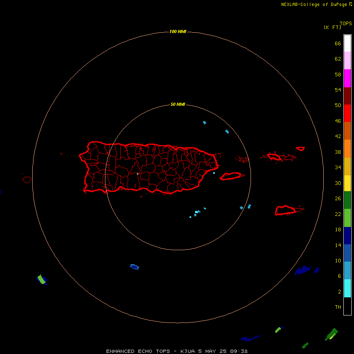354x354 pixels.
Task: Click the large navy echo on southeast ring
Action: [x=303, y=270]
